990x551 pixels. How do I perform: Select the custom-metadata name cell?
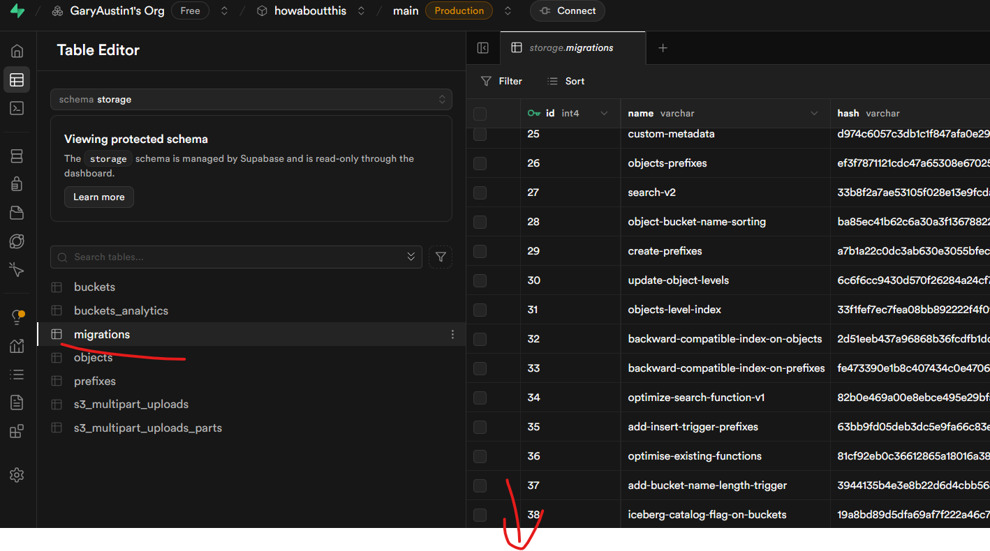tap(725, 134)
